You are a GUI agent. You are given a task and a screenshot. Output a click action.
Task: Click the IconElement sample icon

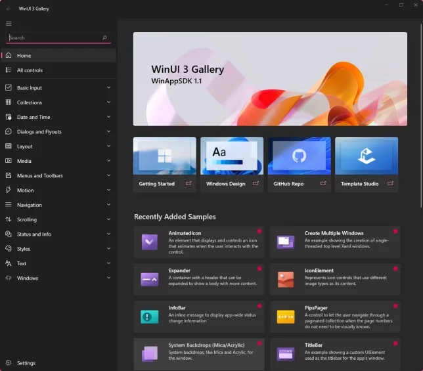286,280
